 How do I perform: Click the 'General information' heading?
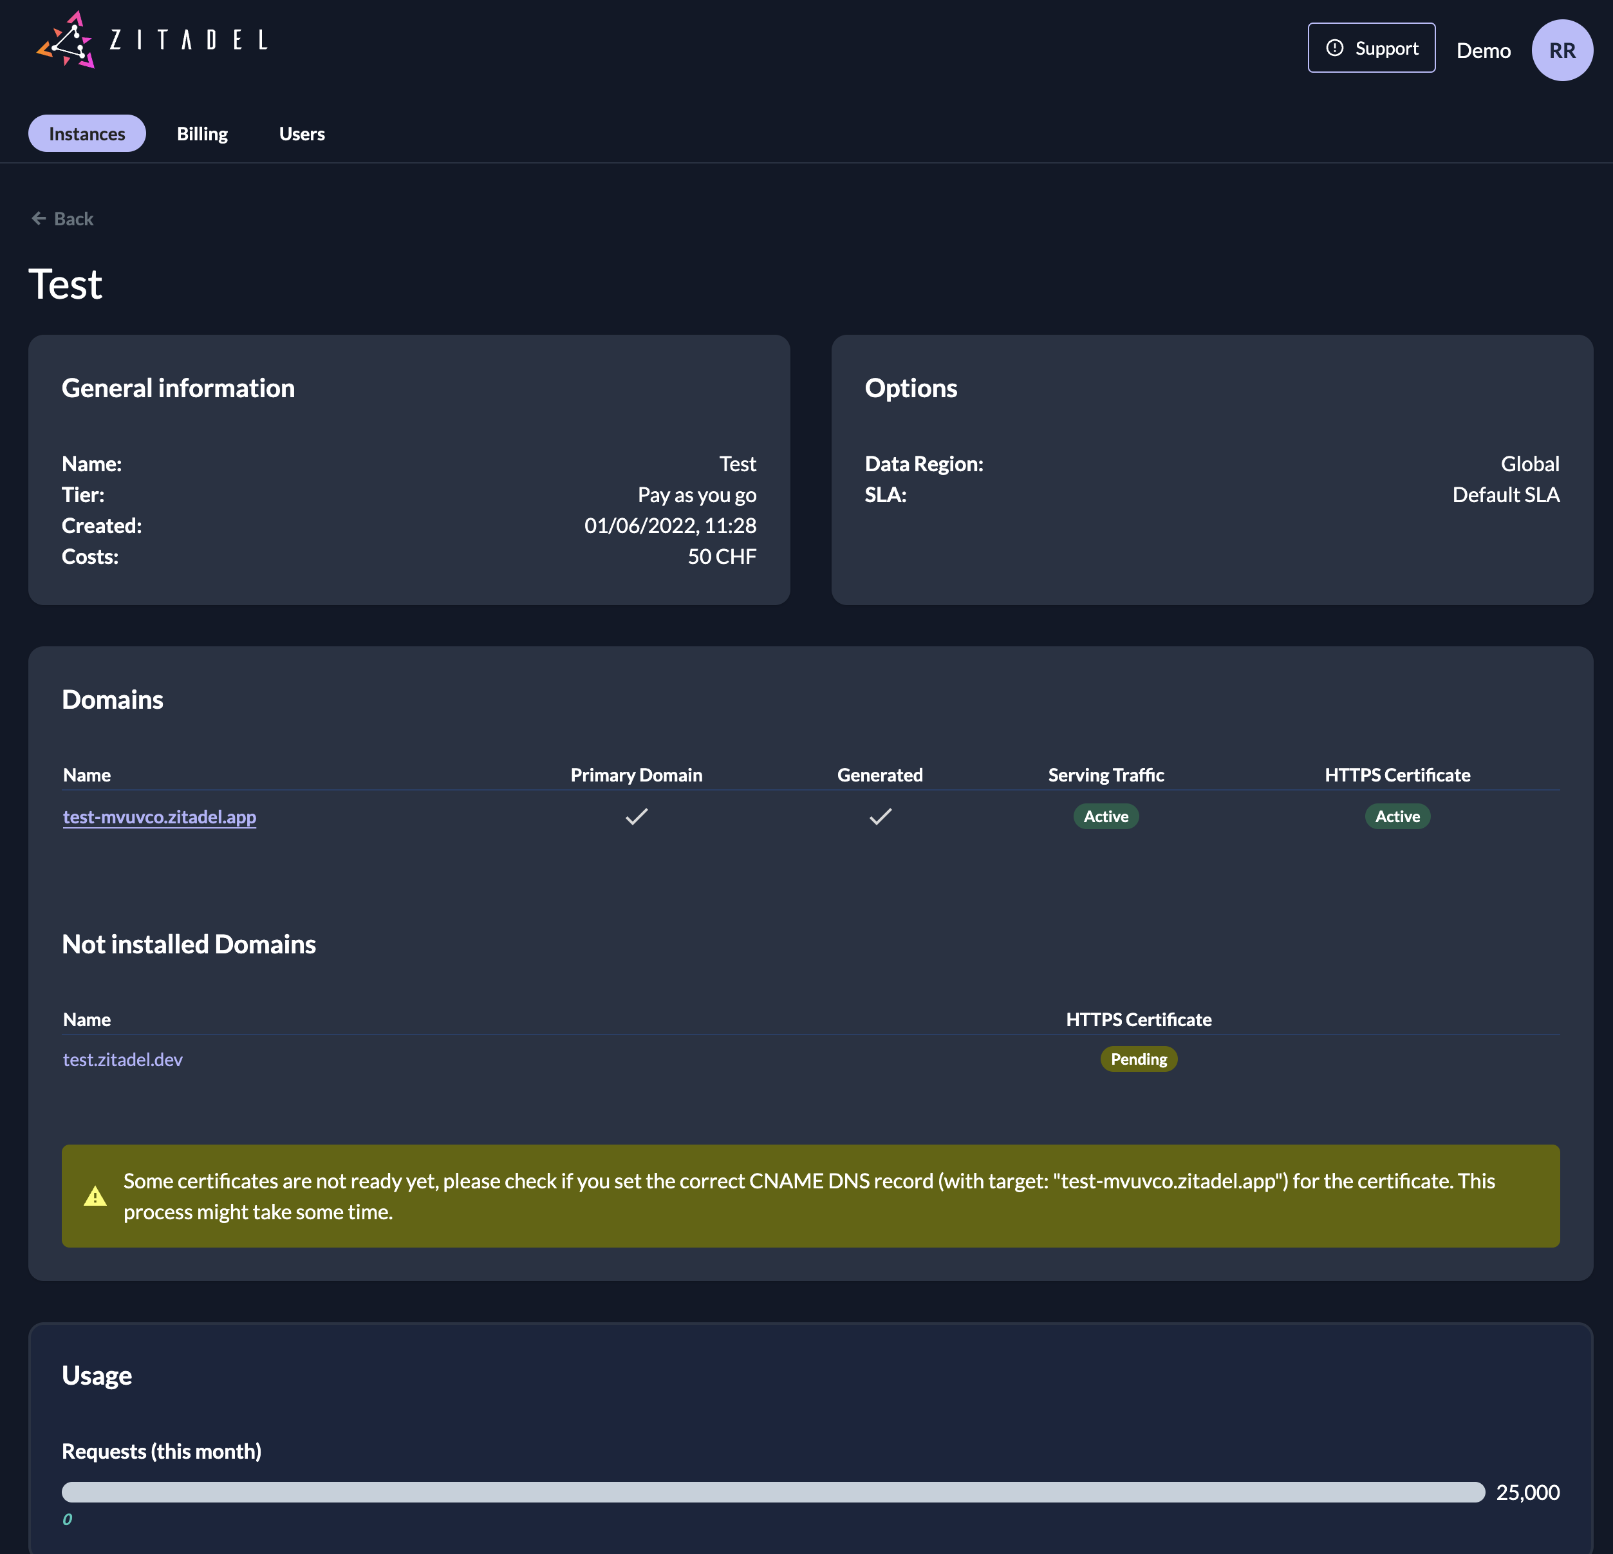point(178,388)
